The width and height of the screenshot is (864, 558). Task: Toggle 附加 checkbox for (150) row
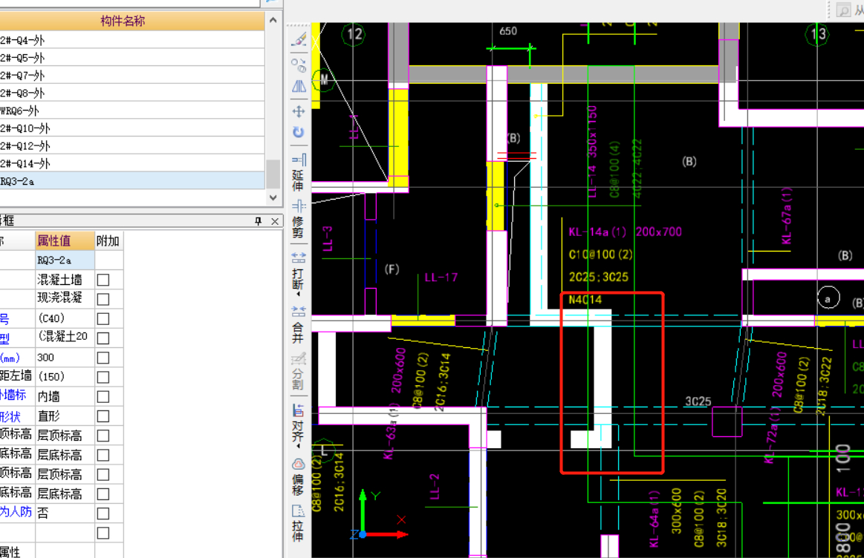(x=103, y=377)
